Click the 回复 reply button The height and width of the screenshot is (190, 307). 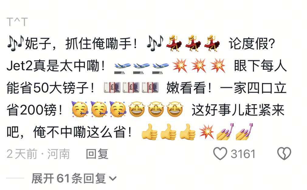[97, 154]
